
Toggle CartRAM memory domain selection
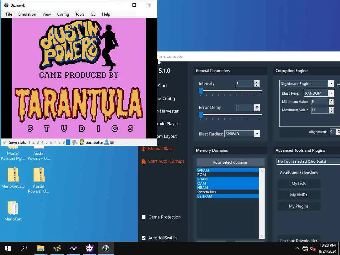pyautogui.click(x=228, y=196)
